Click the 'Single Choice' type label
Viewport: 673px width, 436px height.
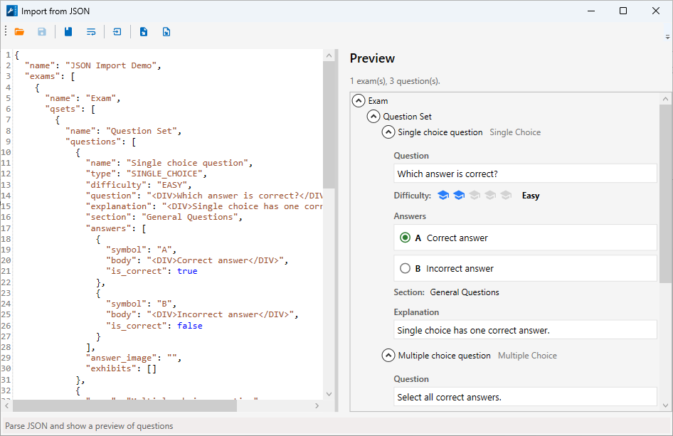(x=515, y=132)
